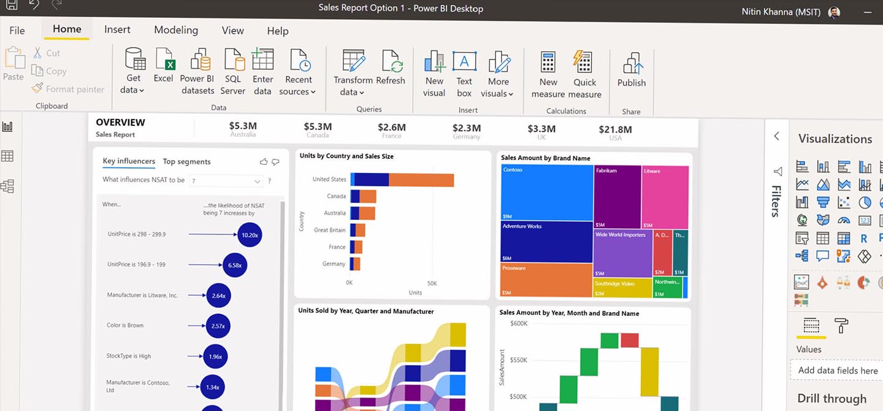
Task: Select the matrix visualization
Action: (844, 238)
